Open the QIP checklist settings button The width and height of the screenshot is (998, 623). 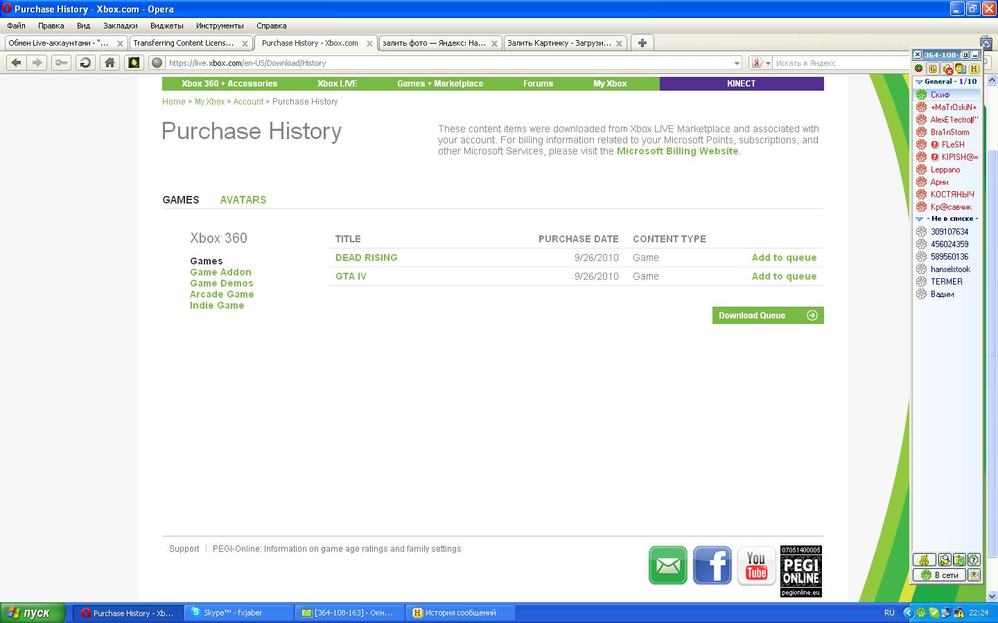959,559
